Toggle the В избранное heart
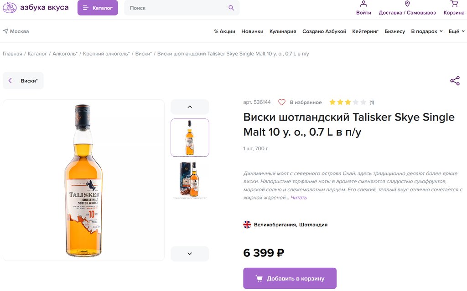 (x=282, y=102)
